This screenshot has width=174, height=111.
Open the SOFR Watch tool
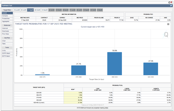click(x=6, y=53)
